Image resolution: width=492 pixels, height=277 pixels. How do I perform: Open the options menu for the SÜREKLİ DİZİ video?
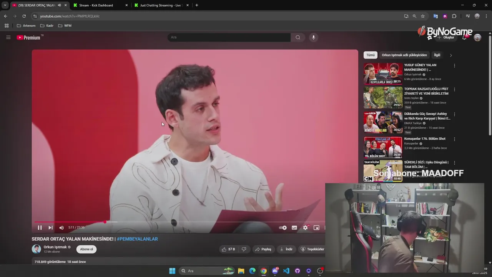click(x=454, y=163)
